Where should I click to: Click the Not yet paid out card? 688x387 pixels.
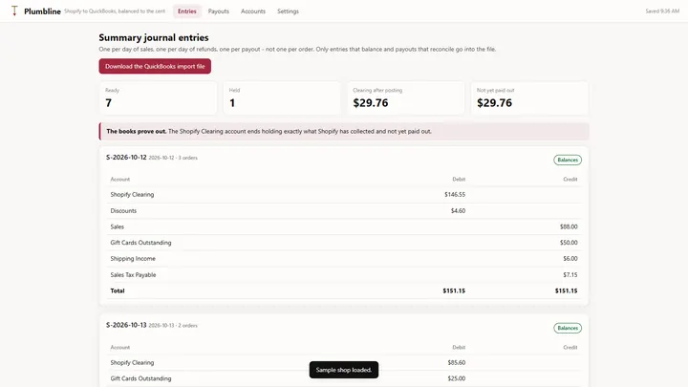529,98
